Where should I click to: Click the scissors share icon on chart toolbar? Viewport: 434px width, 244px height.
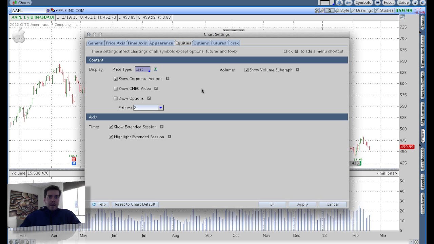click(x=317, y=11)
